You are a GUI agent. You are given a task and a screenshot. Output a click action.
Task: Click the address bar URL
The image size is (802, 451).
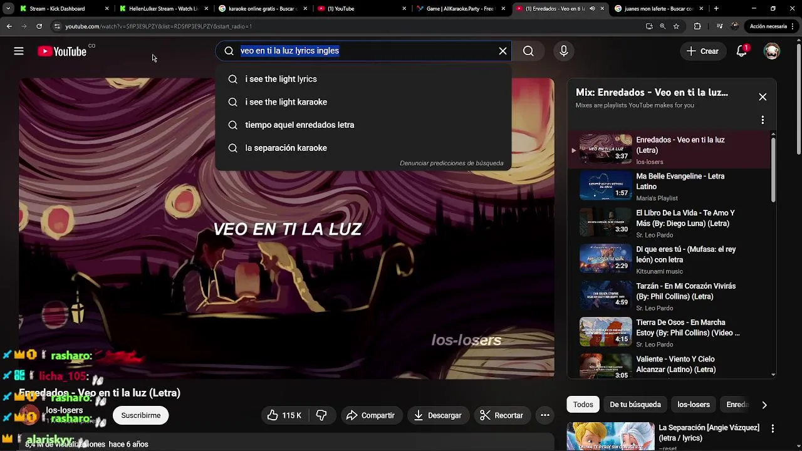(x=159, y=26)
